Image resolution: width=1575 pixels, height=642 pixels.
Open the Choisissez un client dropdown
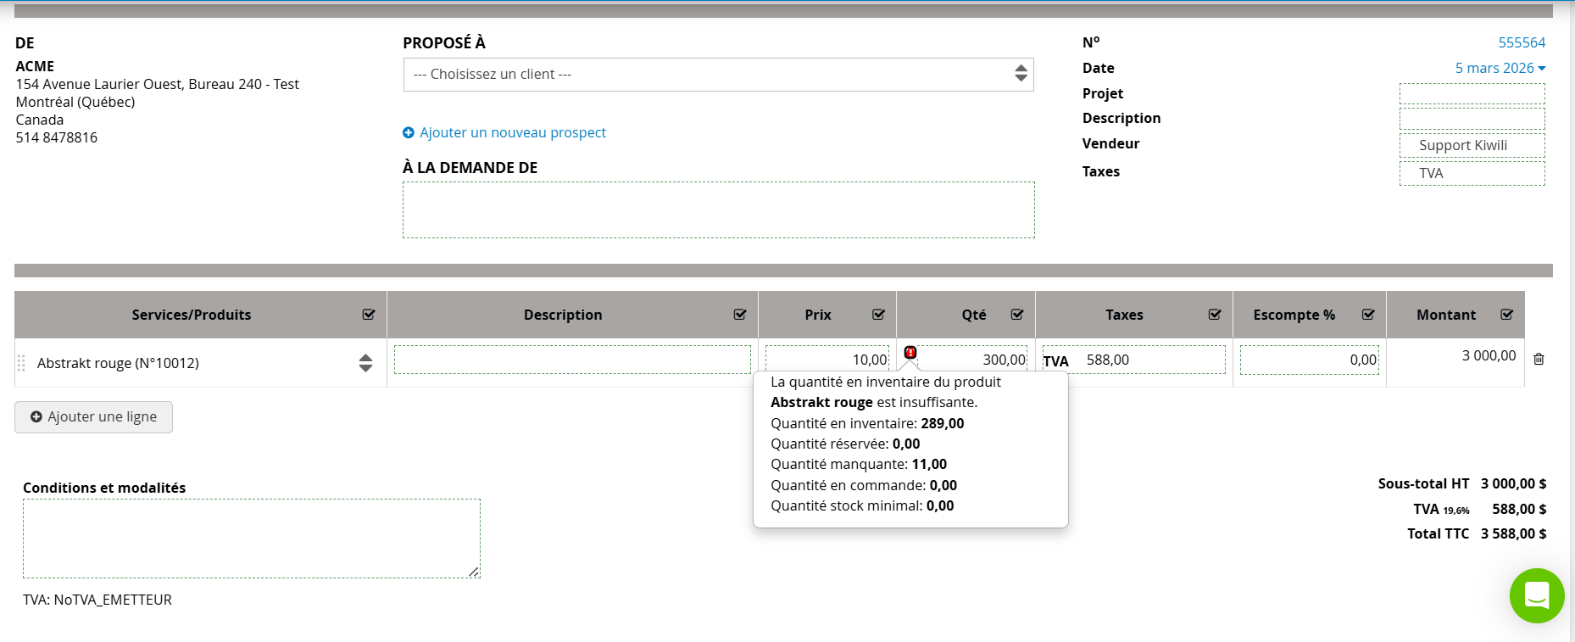click(x=717, y=75)
